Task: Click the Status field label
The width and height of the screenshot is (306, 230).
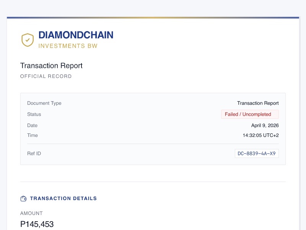Action: pyautogui.click(x=34, y=114)
